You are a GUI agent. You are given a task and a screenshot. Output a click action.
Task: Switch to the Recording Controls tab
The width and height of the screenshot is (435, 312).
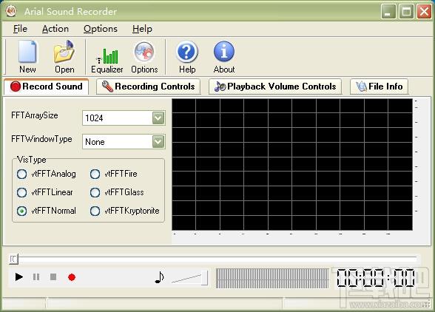tap(149, 87)
